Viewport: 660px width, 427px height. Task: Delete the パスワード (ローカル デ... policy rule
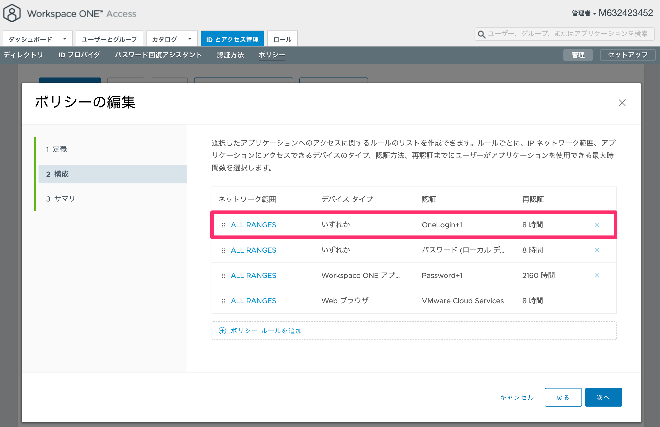click(x=597, y=250)
